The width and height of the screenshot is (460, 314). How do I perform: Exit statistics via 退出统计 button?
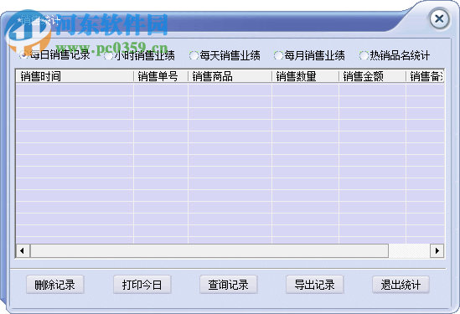pyautogui.click(x=401, y=285)
